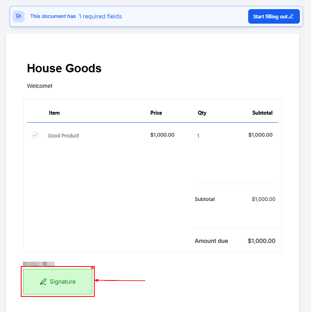This screenshot has width=311, height=312.
Task: Click the Item column header
Action: pyautogui.click(x=54, y=113)
